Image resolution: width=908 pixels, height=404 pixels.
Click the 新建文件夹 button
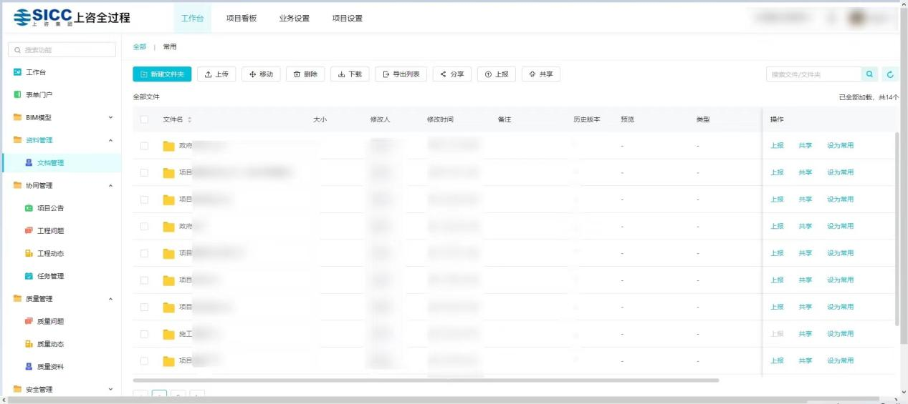click(162, 74)
